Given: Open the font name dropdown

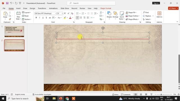Looking at the screenshot, I should coord(56,13).
